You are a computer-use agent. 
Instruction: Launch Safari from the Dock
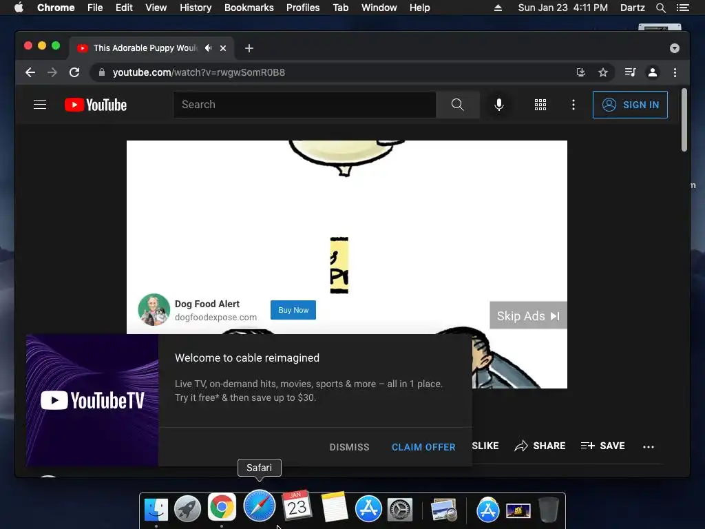[260, 506]
